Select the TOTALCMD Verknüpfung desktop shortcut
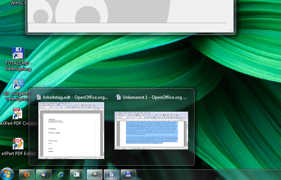 point(18,54)
